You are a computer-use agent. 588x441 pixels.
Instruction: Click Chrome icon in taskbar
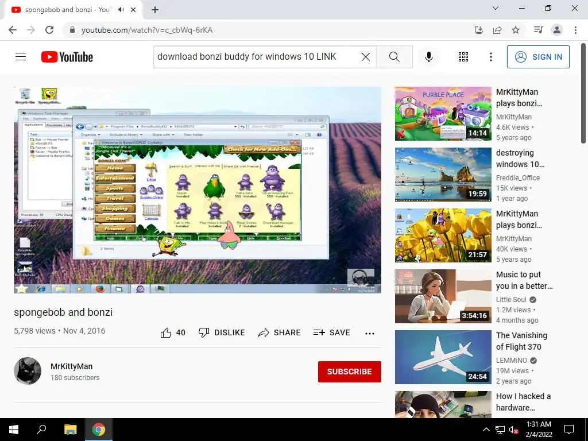[x=99, y=430]
